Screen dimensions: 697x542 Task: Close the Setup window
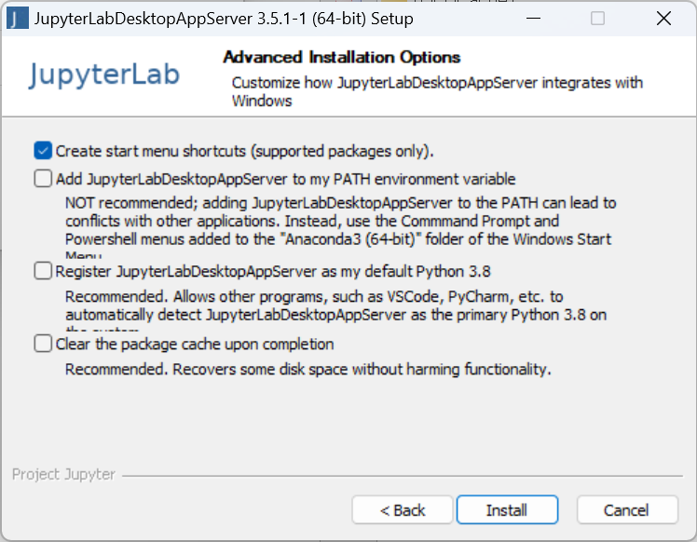tap(663, 19)
